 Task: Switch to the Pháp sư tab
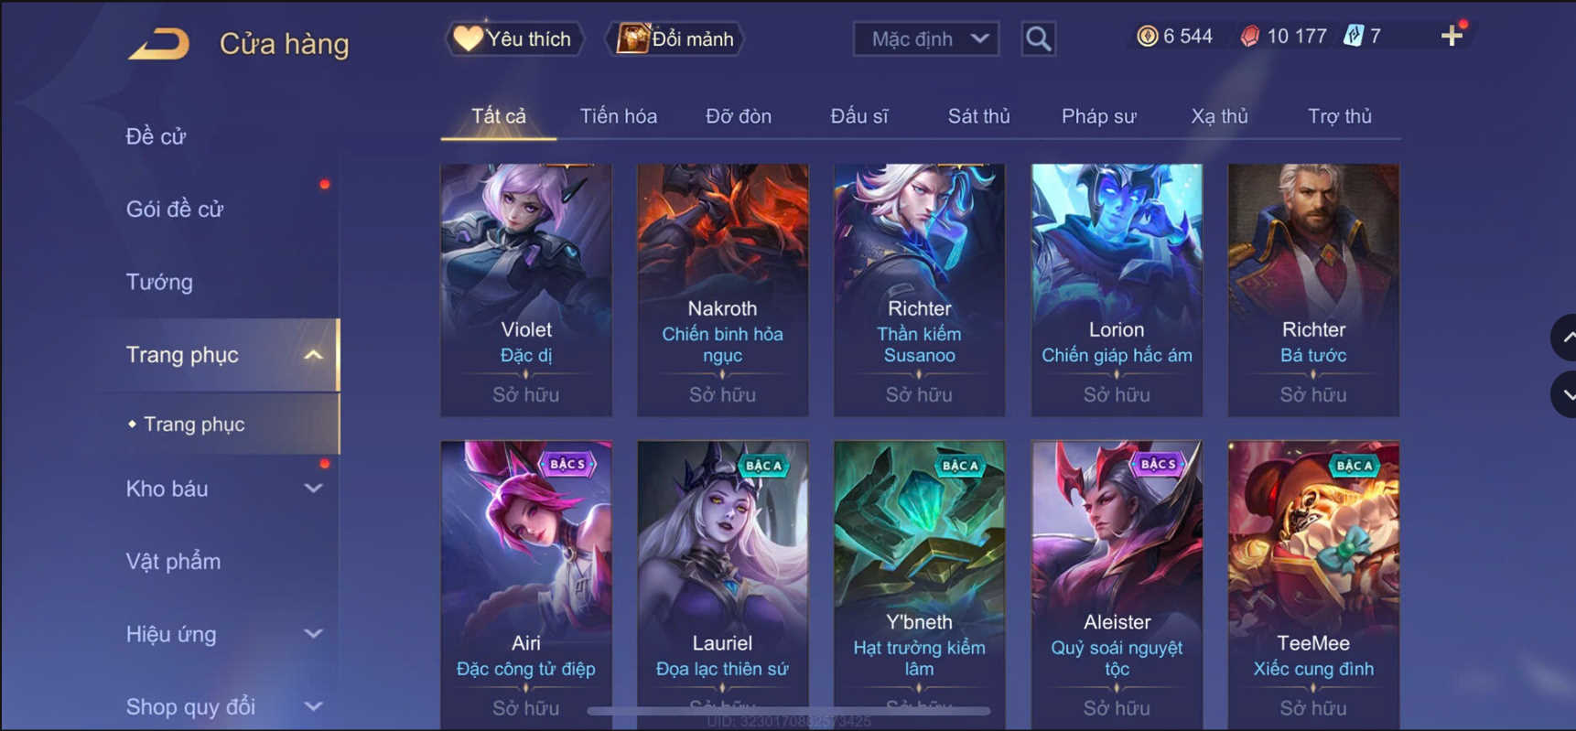point(1098,116)
